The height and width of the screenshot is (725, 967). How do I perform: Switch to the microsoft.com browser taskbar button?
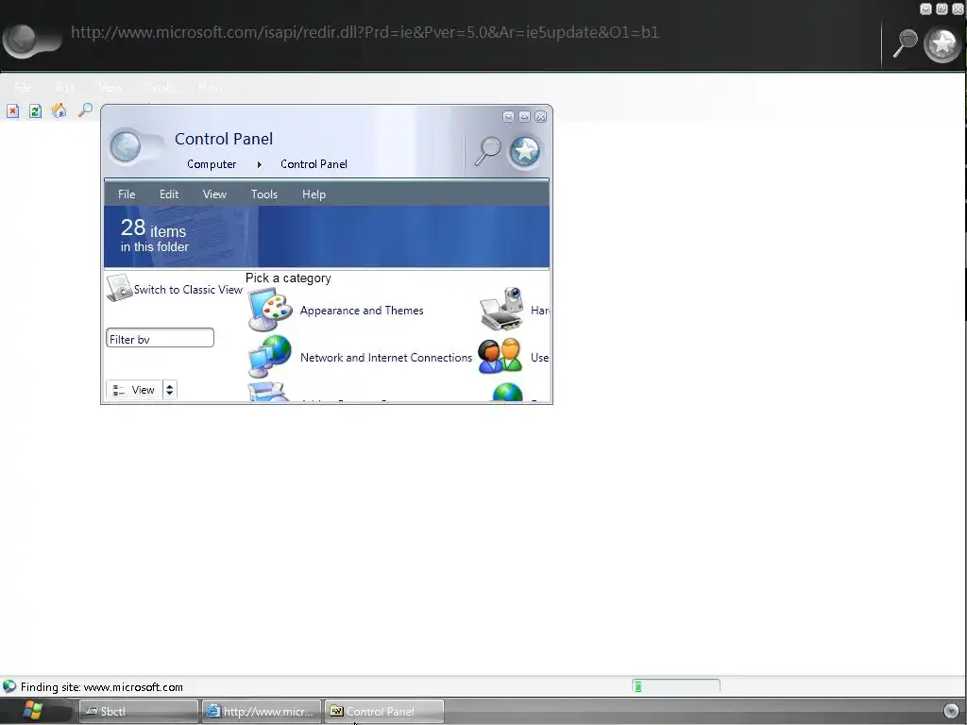tap(262, 712)
